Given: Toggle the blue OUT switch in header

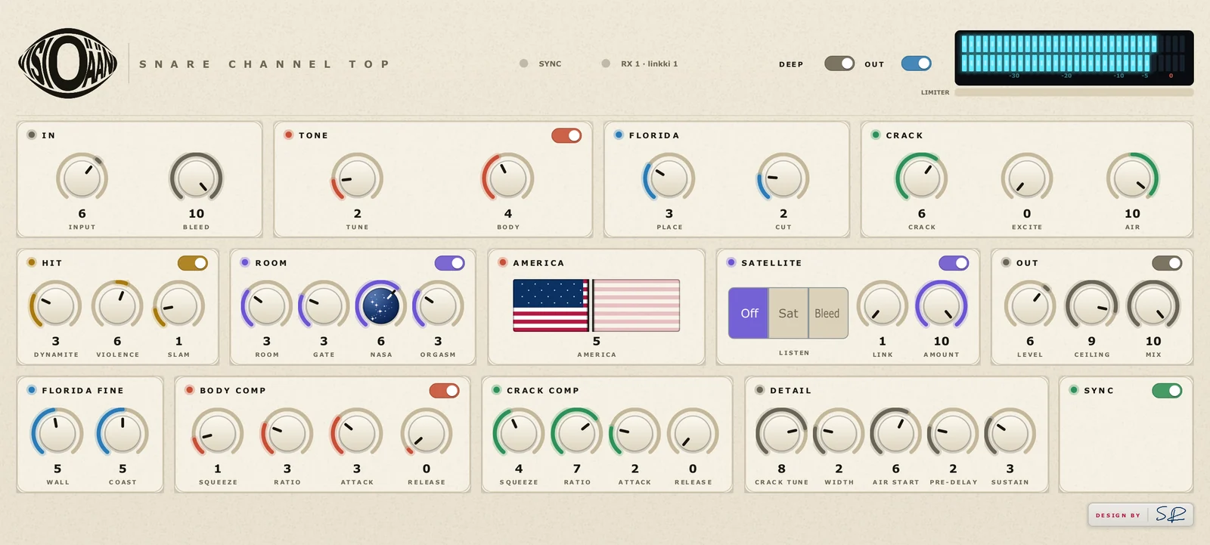Looking at the screenshot, I should [x=917, y=63].
